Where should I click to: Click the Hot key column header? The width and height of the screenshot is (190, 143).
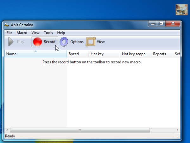coord(104,54)
